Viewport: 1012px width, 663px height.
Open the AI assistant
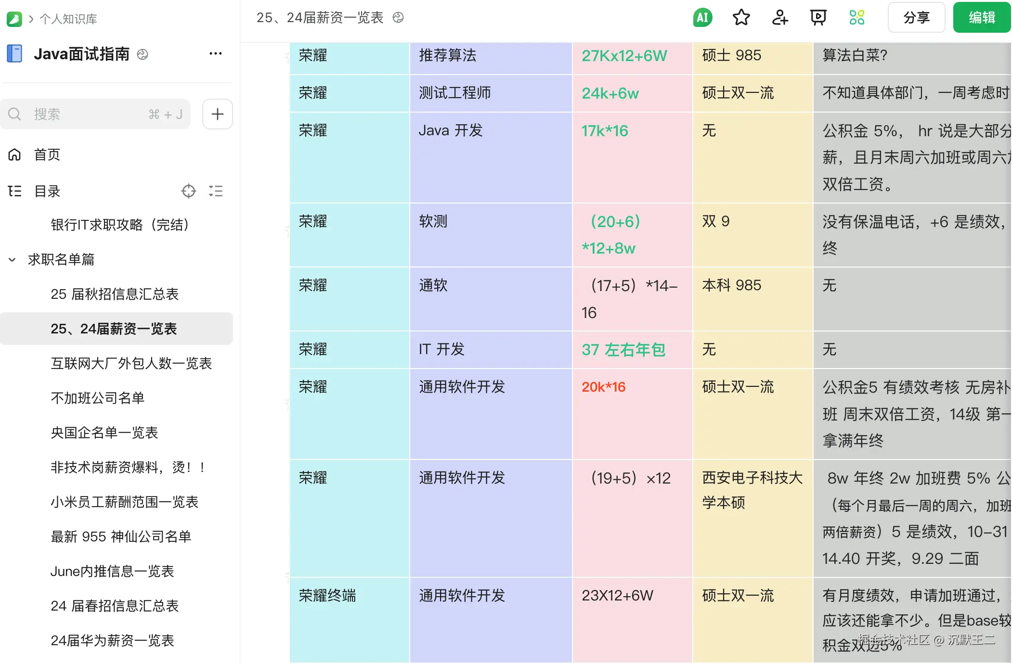point(702,17)
